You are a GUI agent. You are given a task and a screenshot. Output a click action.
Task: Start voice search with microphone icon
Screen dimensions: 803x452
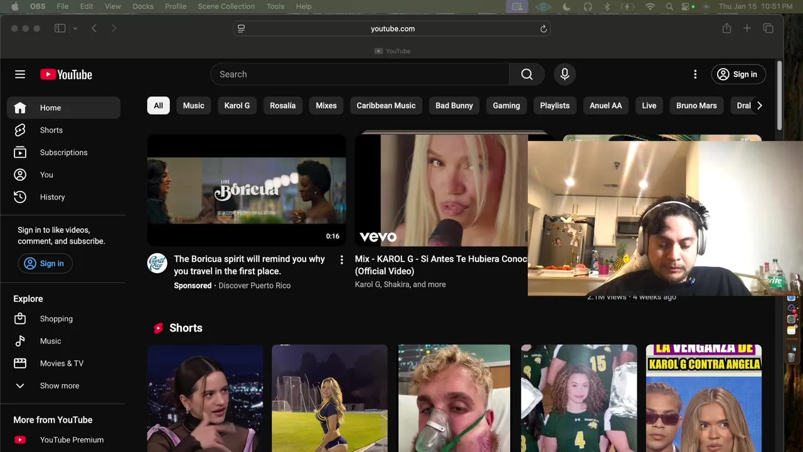coord(565,74)
